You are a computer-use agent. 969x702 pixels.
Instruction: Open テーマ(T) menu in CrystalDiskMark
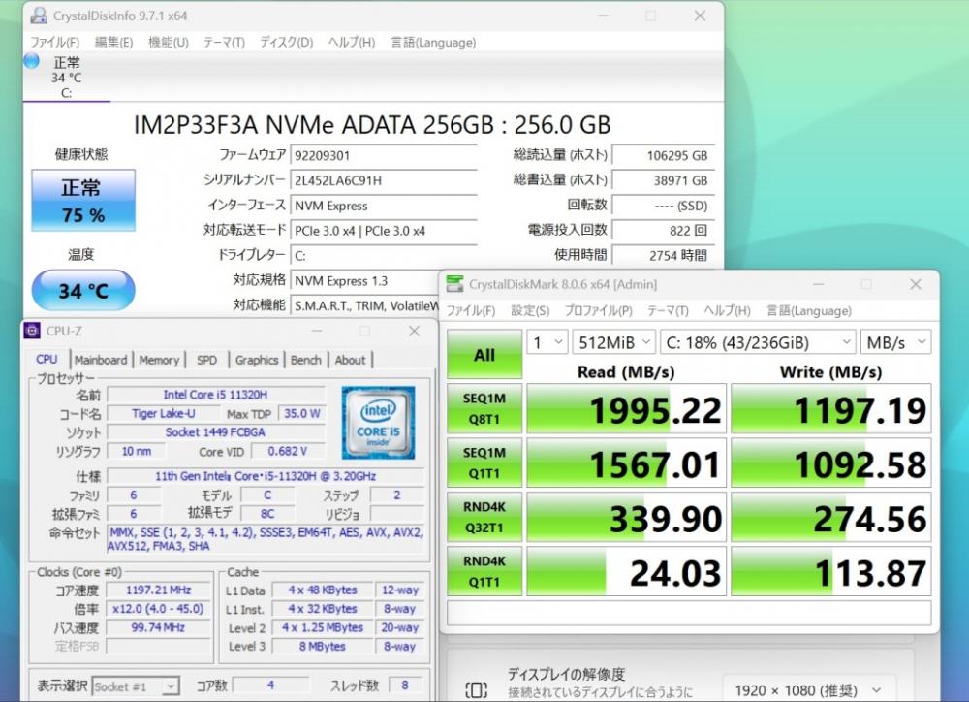(x=668, y=310)
